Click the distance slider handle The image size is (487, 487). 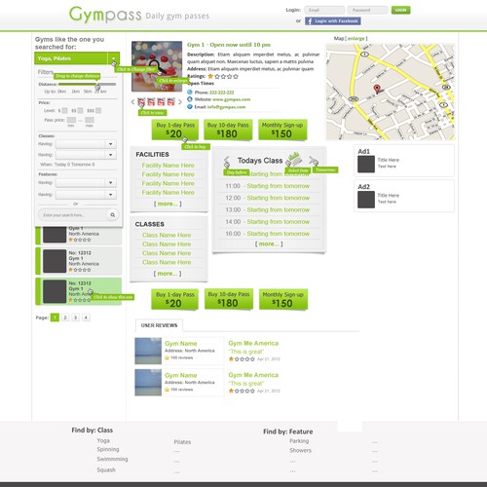coord(97,85)
